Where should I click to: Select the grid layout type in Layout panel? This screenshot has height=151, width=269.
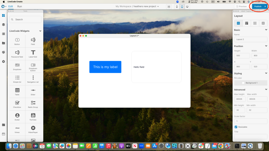point(238,23)
